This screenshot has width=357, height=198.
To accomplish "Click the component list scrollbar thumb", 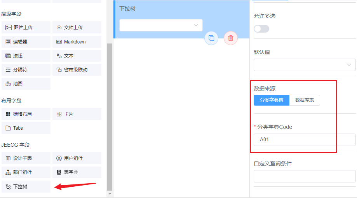I will 110,117.
